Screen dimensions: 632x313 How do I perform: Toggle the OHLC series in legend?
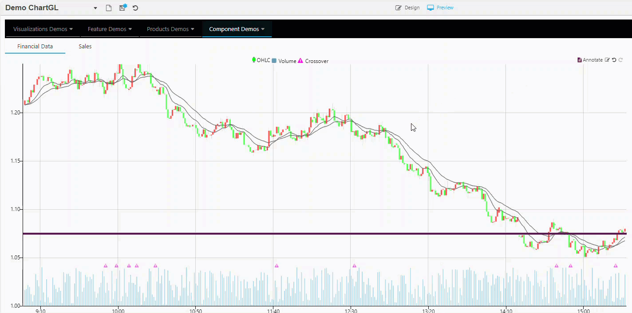(261, 60)
